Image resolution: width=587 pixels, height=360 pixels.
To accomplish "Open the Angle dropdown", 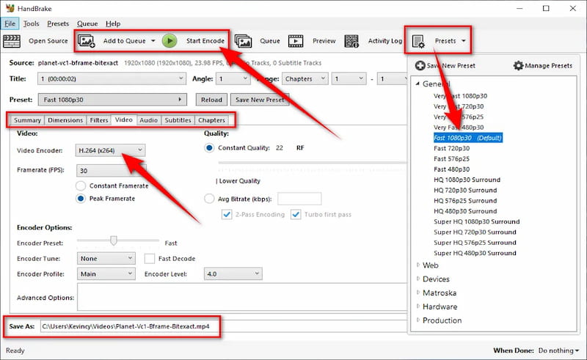I will 233,79.
